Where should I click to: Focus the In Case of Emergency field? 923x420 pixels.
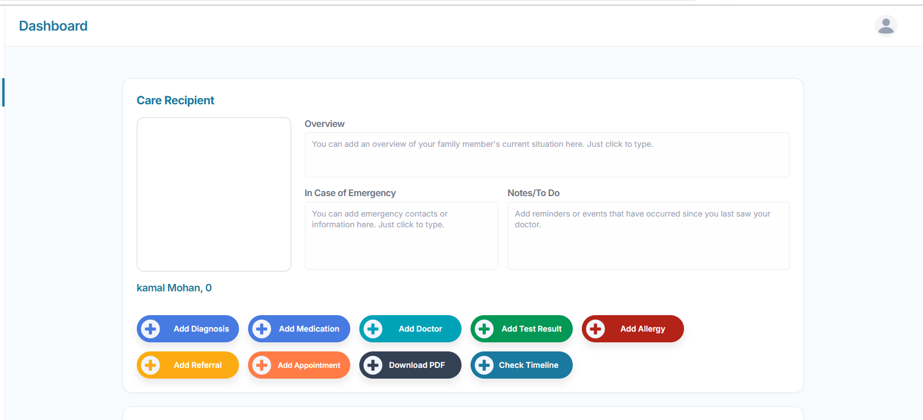pos(401,236)
